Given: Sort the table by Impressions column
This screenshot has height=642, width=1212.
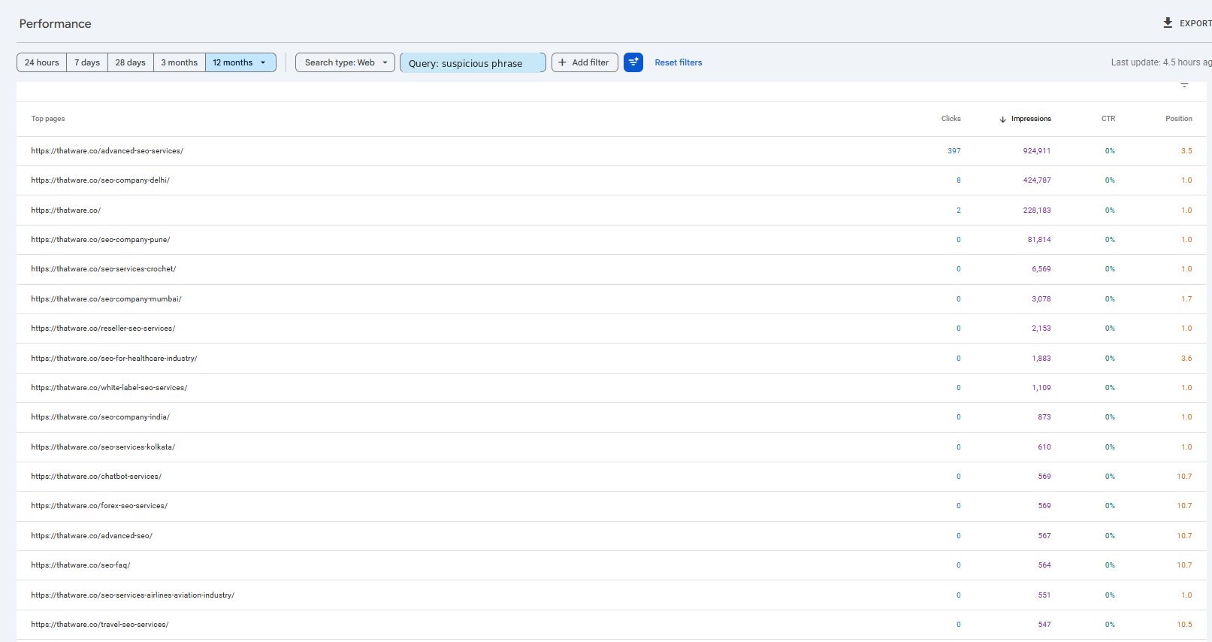Looking at the screenshot, I should click(x=1031, y=119).
